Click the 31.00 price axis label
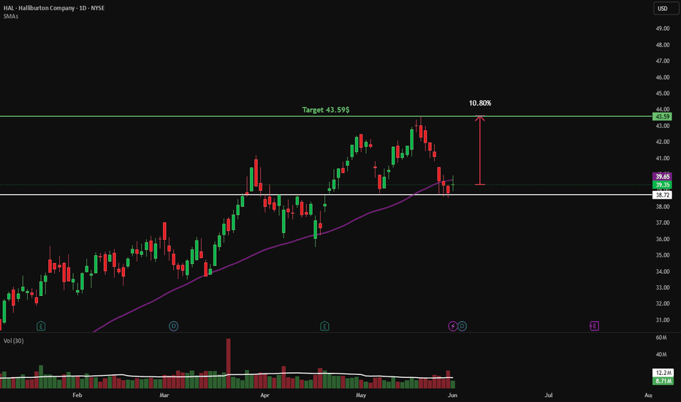 pyautogui.click(x=662, y=320)
